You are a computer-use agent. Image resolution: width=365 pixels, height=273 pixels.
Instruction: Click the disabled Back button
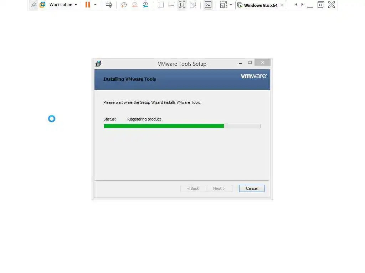point(193,188)
